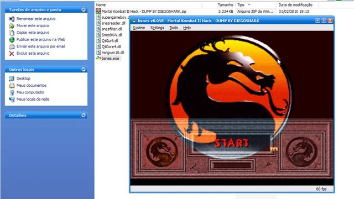Open Meus locais de rede link
Image resolution: width=354 pixels, height=199 pixels.
pyautogui.click(x=33, y=99)
